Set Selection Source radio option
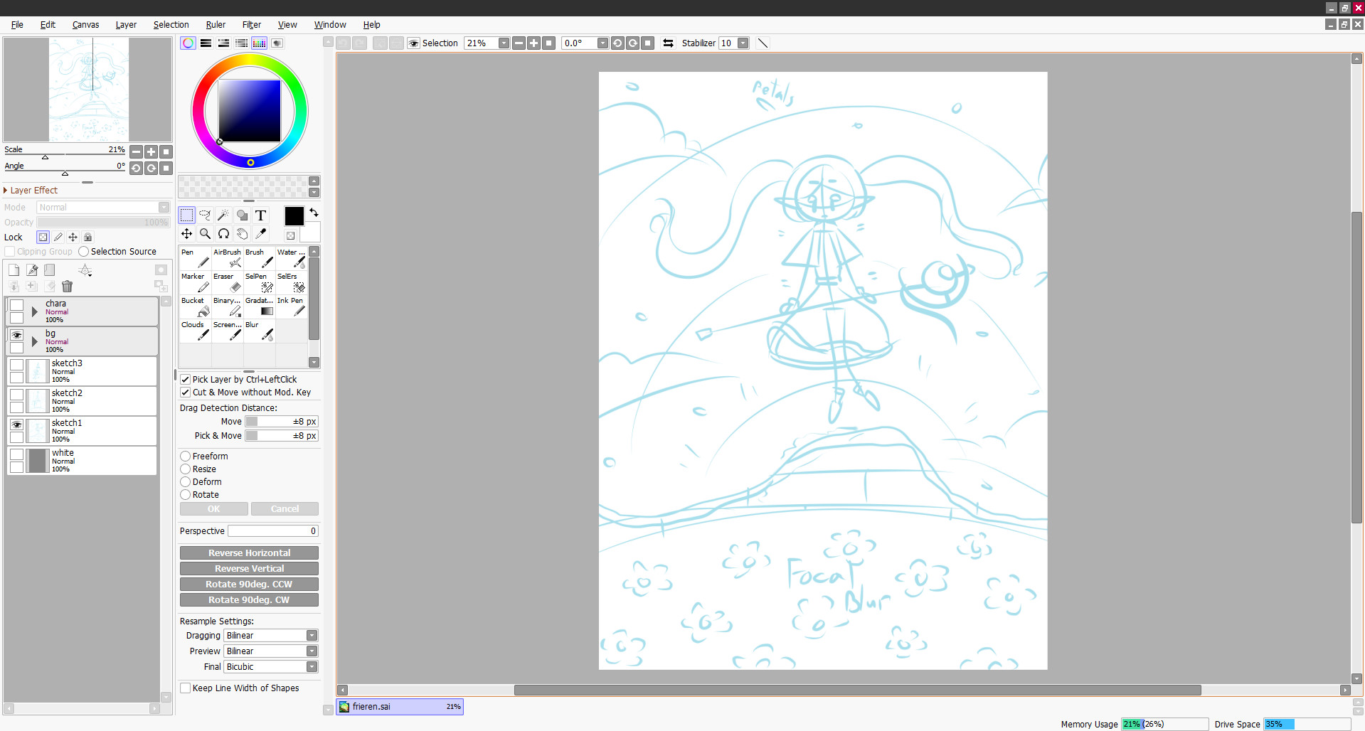Image resolution: width=1365 pixels, height=731 pixels. click(x=84, y=252)
